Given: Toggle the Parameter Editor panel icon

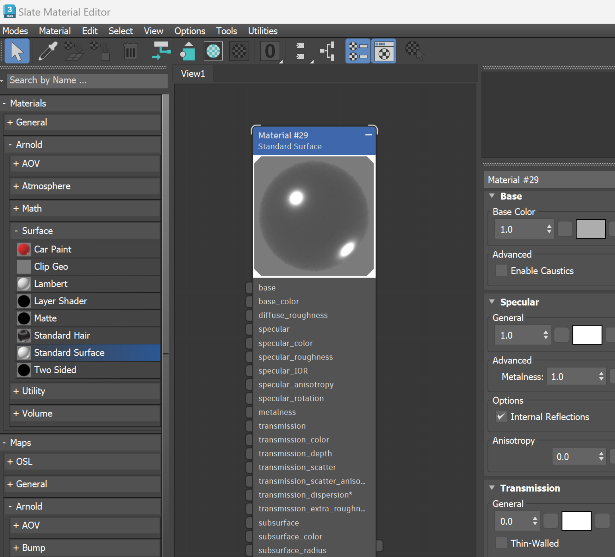Looking at the screenshot, I should pos(383,51).
